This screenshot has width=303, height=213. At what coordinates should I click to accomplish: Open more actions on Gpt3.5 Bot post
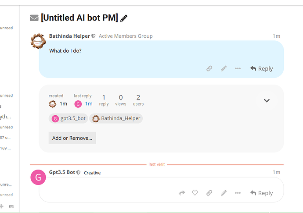pos(238,193)
